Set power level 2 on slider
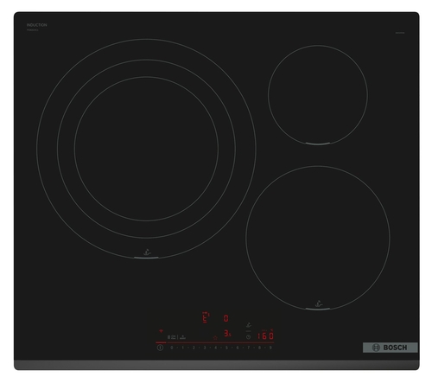Viewport: 432px width, 383px height. (x=194, y=348)
